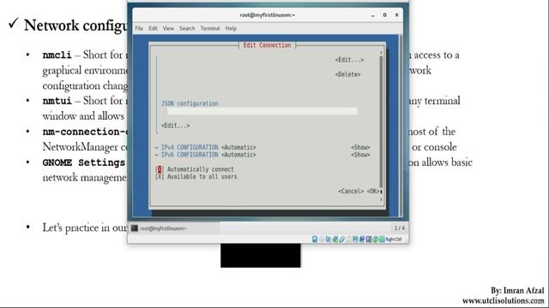Open the IPv4 CONFIGURATION Automatic dropdown
Image resolution: width=549 pixels, height=308 pixels.
238,147
